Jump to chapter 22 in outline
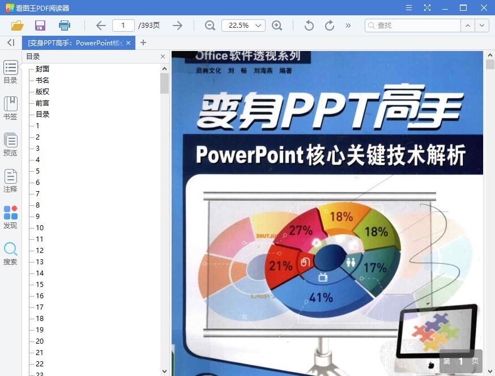Viewport: 495px width, 376px height. click(x=40, y=364)
